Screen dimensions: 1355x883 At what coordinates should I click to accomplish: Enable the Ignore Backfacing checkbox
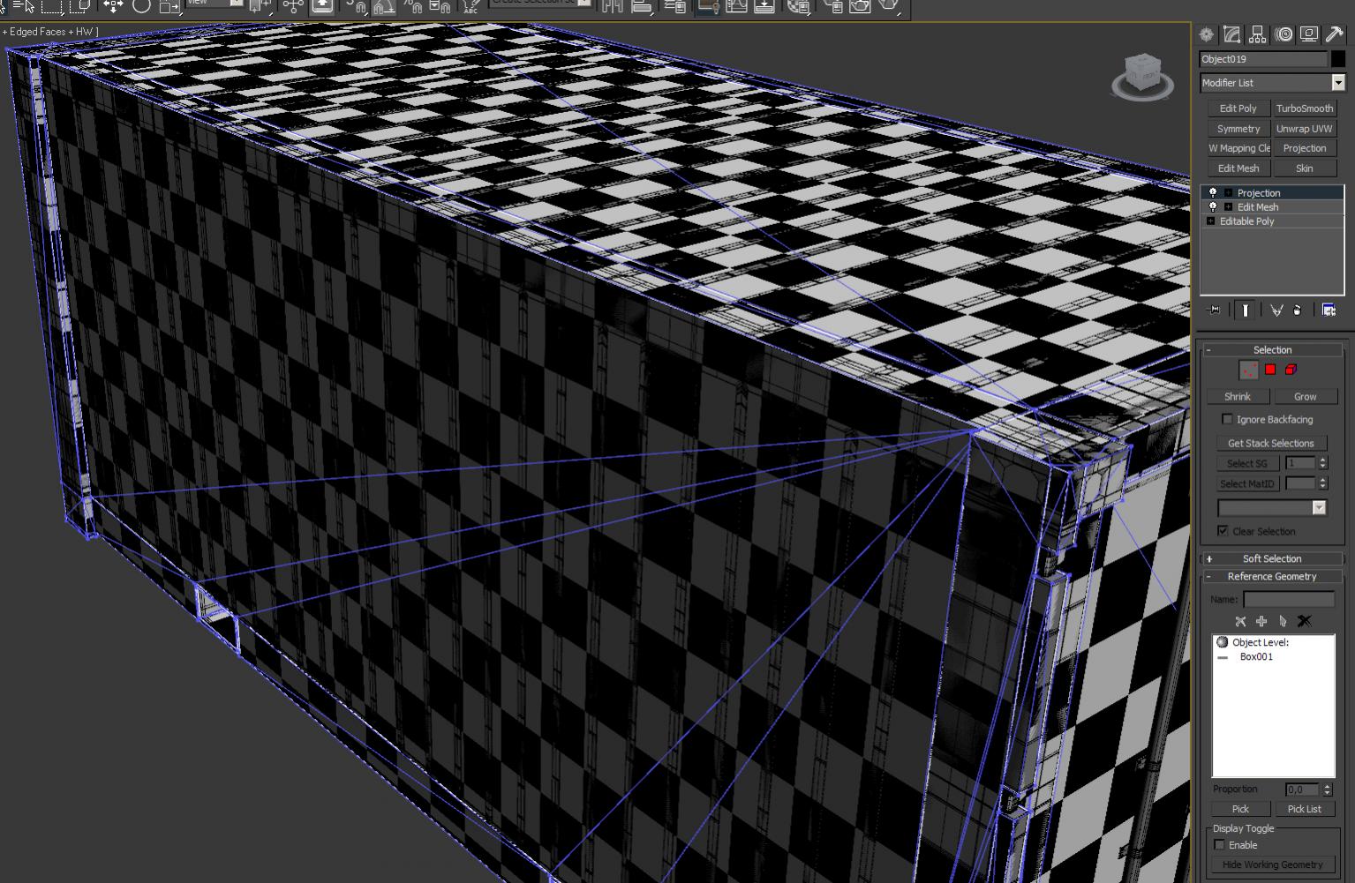click(1227, 420)
